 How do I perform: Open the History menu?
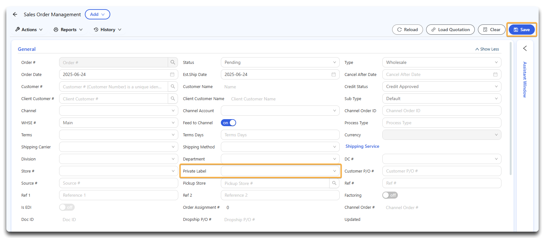107,30
